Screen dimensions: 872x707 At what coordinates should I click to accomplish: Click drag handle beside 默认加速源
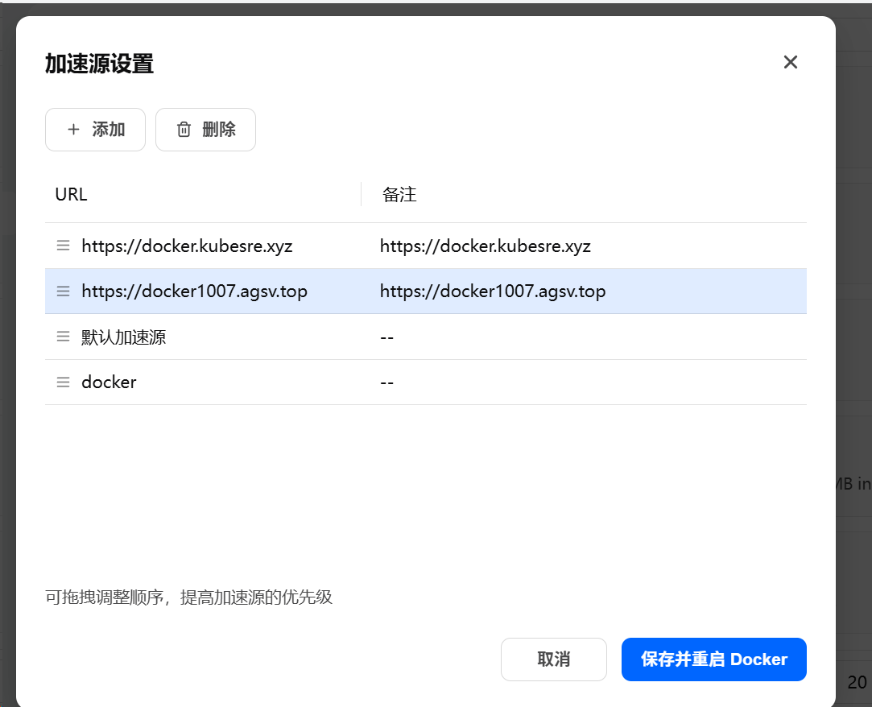[63, 337]
